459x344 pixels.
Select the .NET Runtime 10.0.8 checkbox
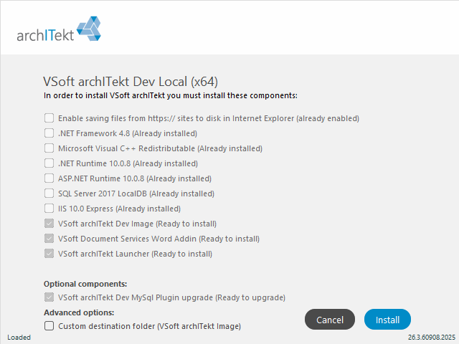[49, 163]
